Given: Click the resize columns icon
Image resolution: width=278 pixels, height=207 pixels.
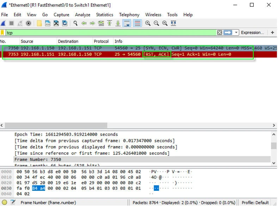Looking at the screenshot, I should click(173, 23).
